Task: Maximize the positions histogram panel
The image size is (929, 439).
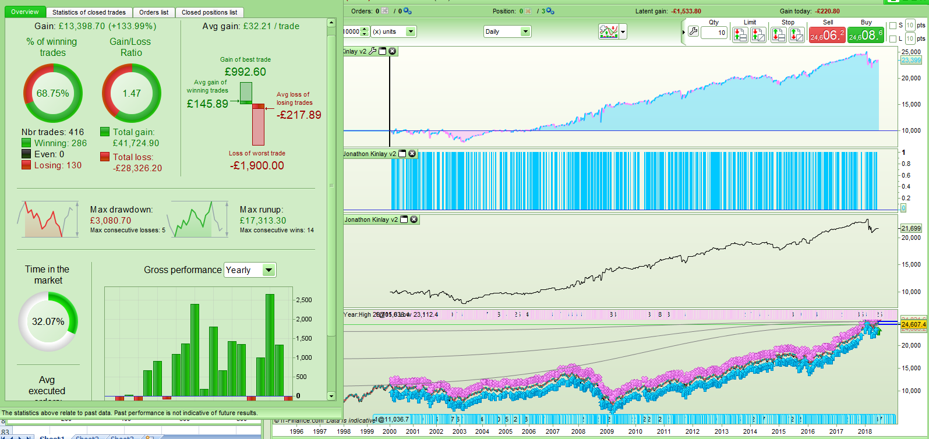Action: tap(402, 154)
